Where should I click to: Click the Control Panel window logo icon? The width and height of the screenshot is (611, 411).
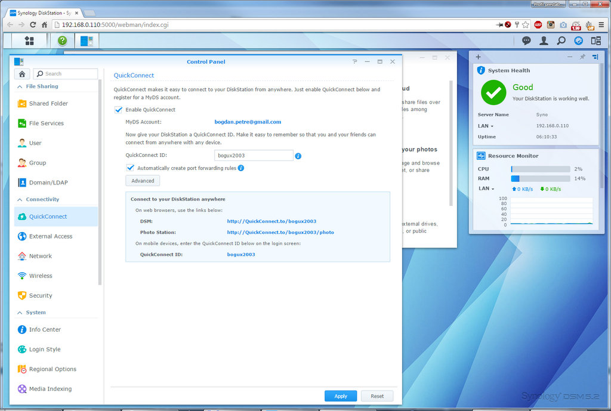click(x=18, y=61)
